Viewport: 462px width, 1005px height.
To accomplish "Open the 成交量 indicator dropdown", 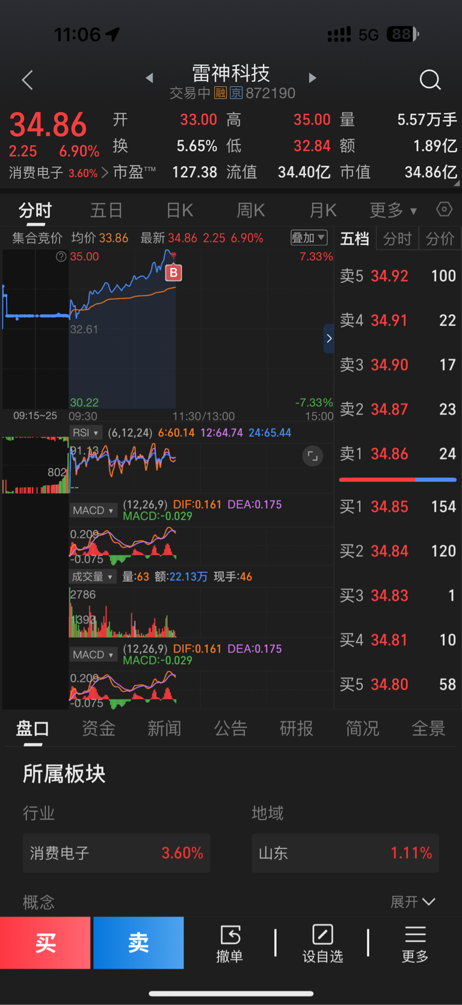I will coord(93,576).
